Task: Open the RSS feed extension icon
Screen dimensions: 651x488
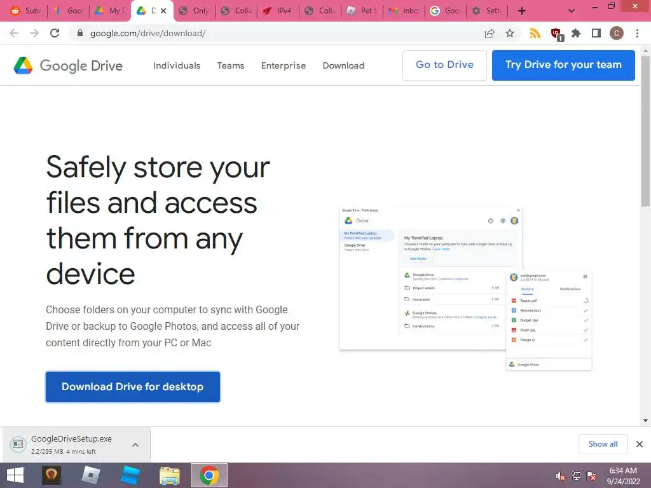Action: pos(535,33)
